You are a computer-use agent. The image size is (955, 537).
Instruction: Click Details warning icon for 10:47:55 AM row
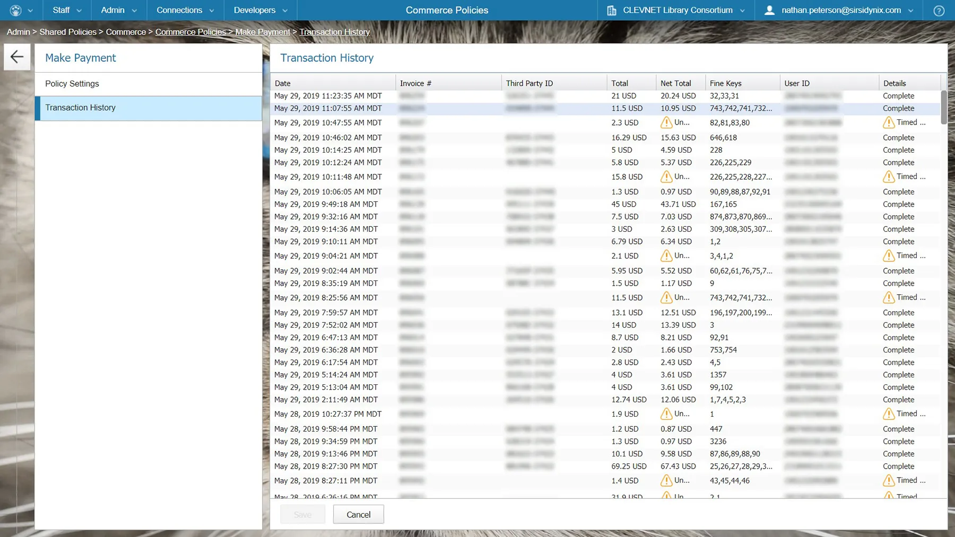click(889, 122)
